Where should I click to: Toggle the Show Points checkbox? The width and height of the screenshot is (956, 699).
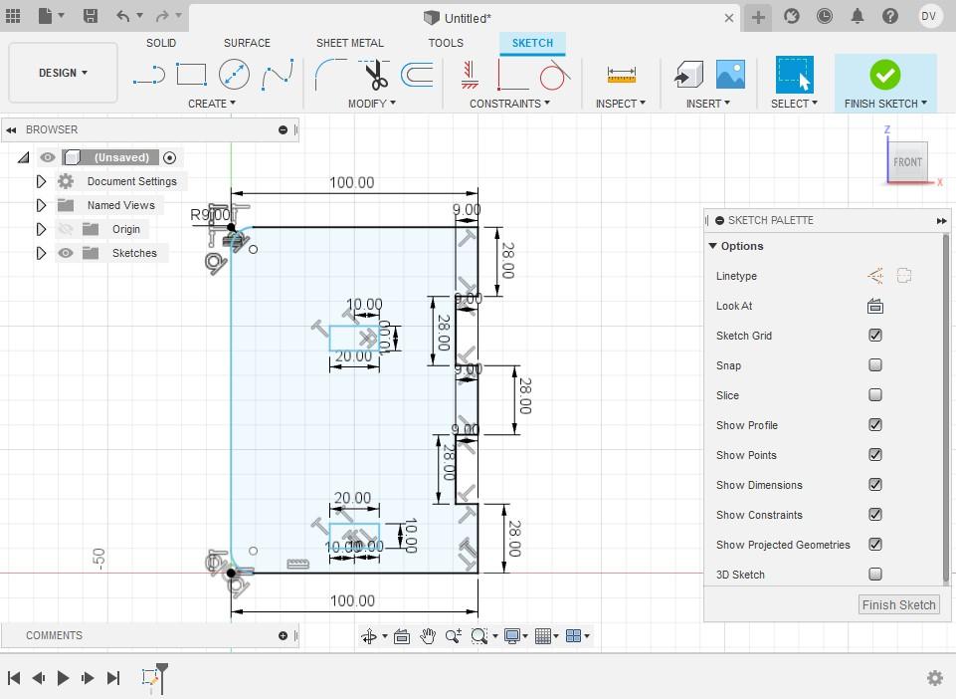coord(874,455)
